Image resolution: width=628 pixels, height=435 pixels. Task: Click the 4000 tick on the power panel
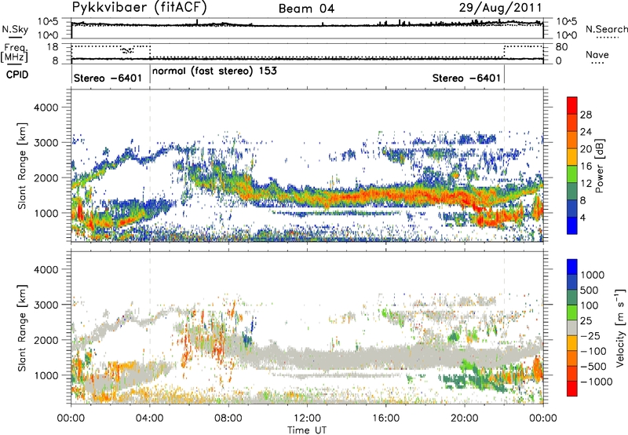coord(46,108)
